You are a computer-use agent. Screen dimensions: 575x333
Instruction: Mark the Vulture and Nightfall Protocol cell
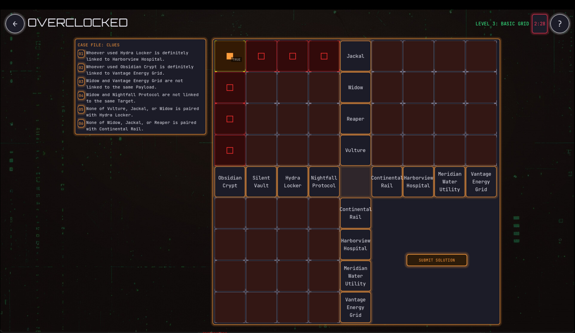(x=324, y=150)
